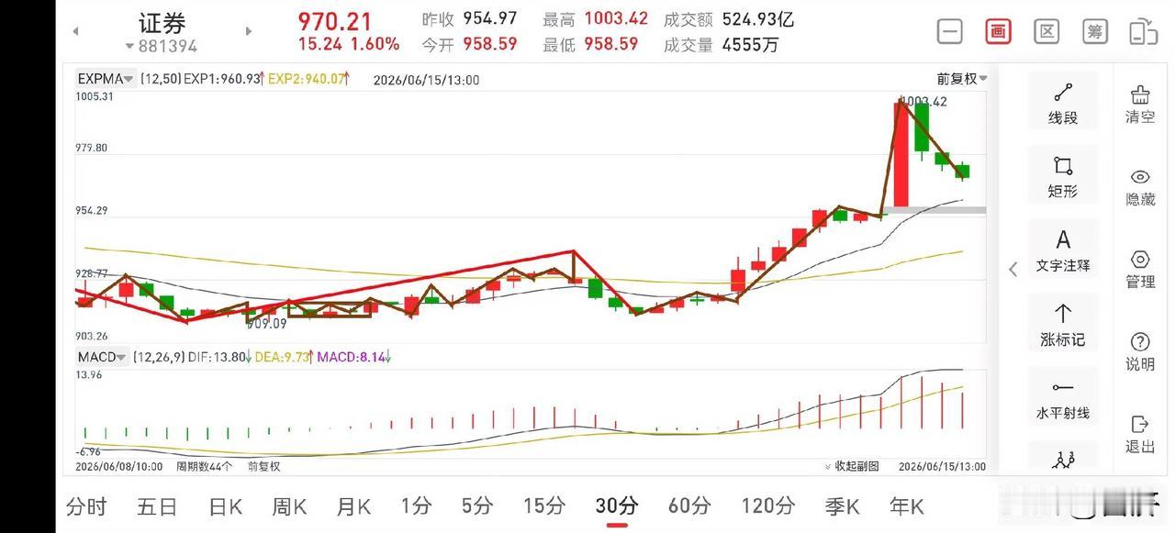Viewport: 1175px width, 533px height.
Task: Switch to the 五日 tab
Action: point(157,505)
